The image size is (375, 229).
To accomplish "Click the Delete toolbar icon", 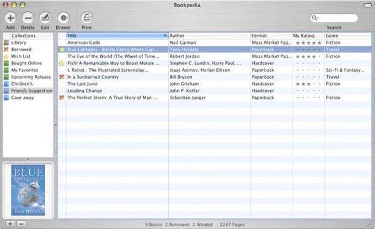I will 28,18.
